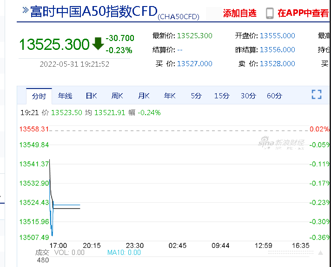Show the 15分 chart
331x267 pixels.
point(222,96)
